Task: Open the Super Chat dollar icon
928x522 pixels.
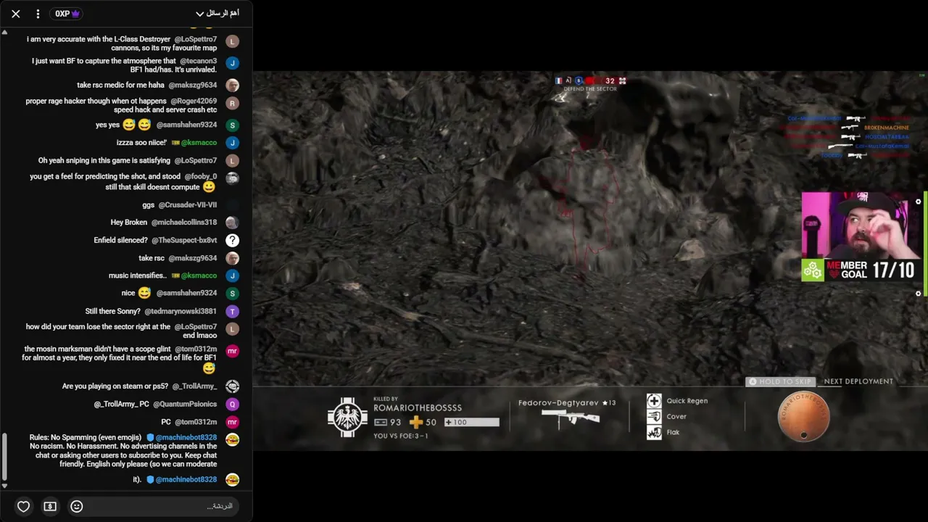Action: tap(50, 507)
